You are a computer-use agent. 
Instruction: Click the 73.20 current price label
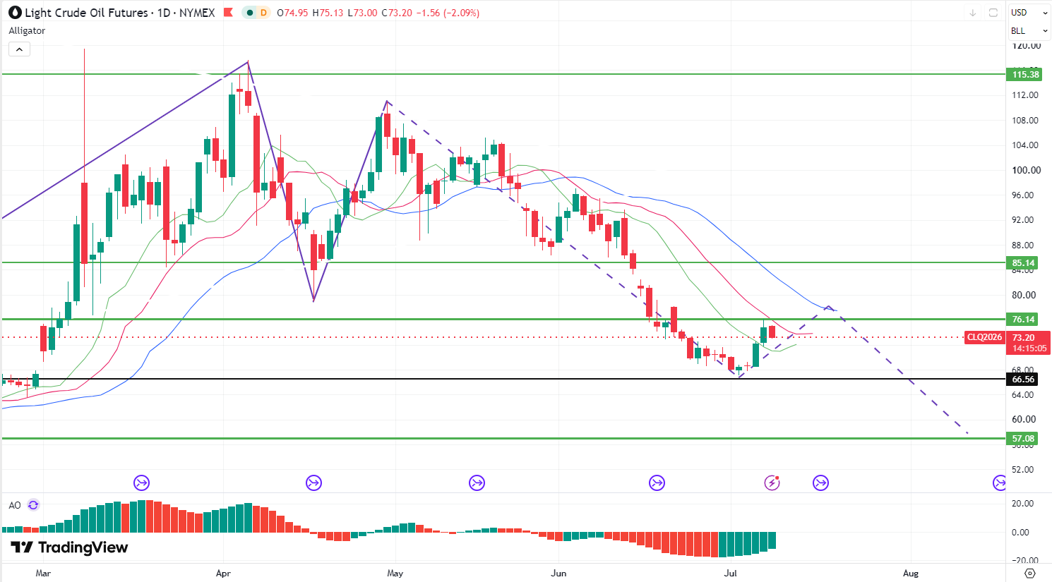(1023, 338)
